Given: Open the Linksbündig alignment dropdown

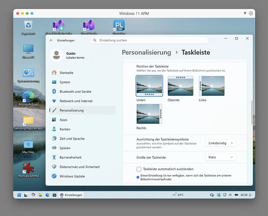Looking at the screenshot, I should [x=221, y=143].
